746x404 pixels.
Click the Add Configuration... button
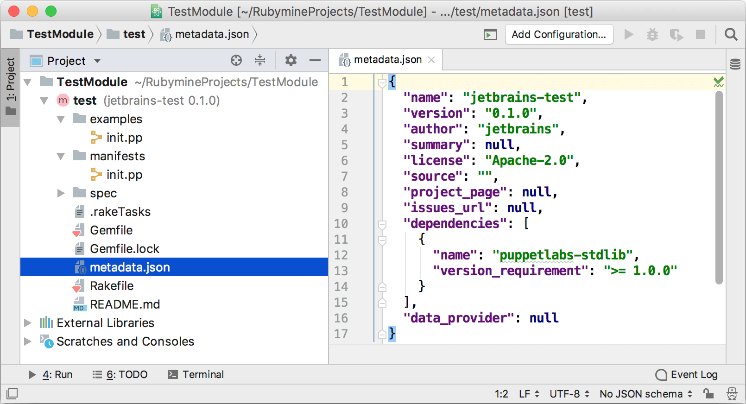pos(559,34)
